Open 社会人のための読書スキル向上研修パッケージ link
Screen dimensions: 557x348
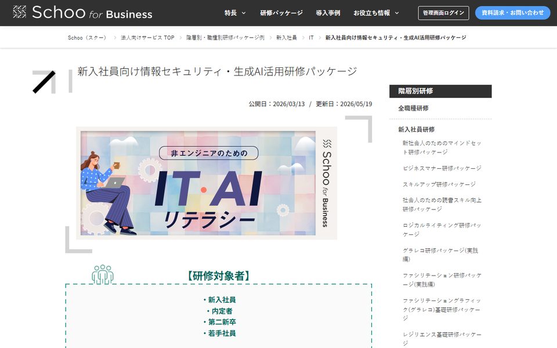[x=442, y=205]
